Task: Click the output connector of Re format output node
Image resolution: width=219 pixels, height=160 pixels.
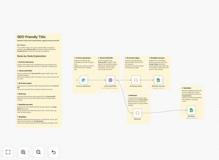Action: click(x=141, y=80)
